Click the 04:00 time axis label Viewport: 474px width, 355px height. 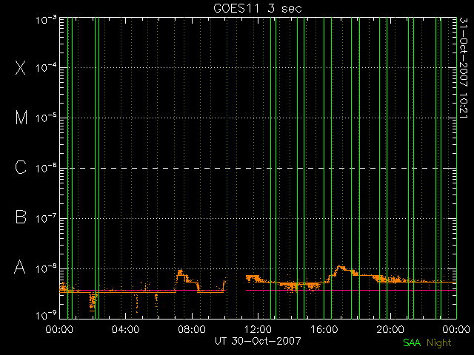125,329
